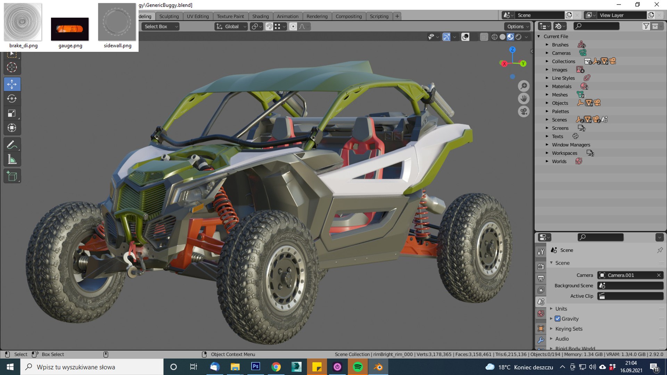The width and height of the screenshot is (667, 375).
Task: Open the Options dropdown
Action: [518, 26]
